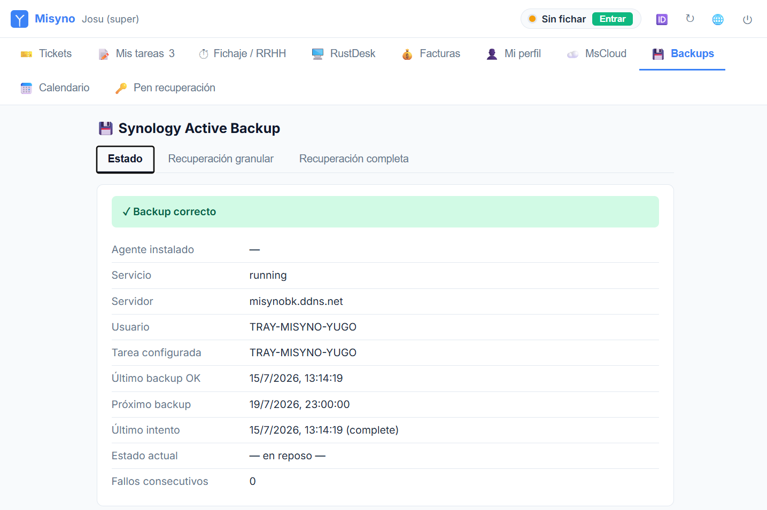Click the RustDesk monitor icon
767x510 pixels.
tap(317, 54)
